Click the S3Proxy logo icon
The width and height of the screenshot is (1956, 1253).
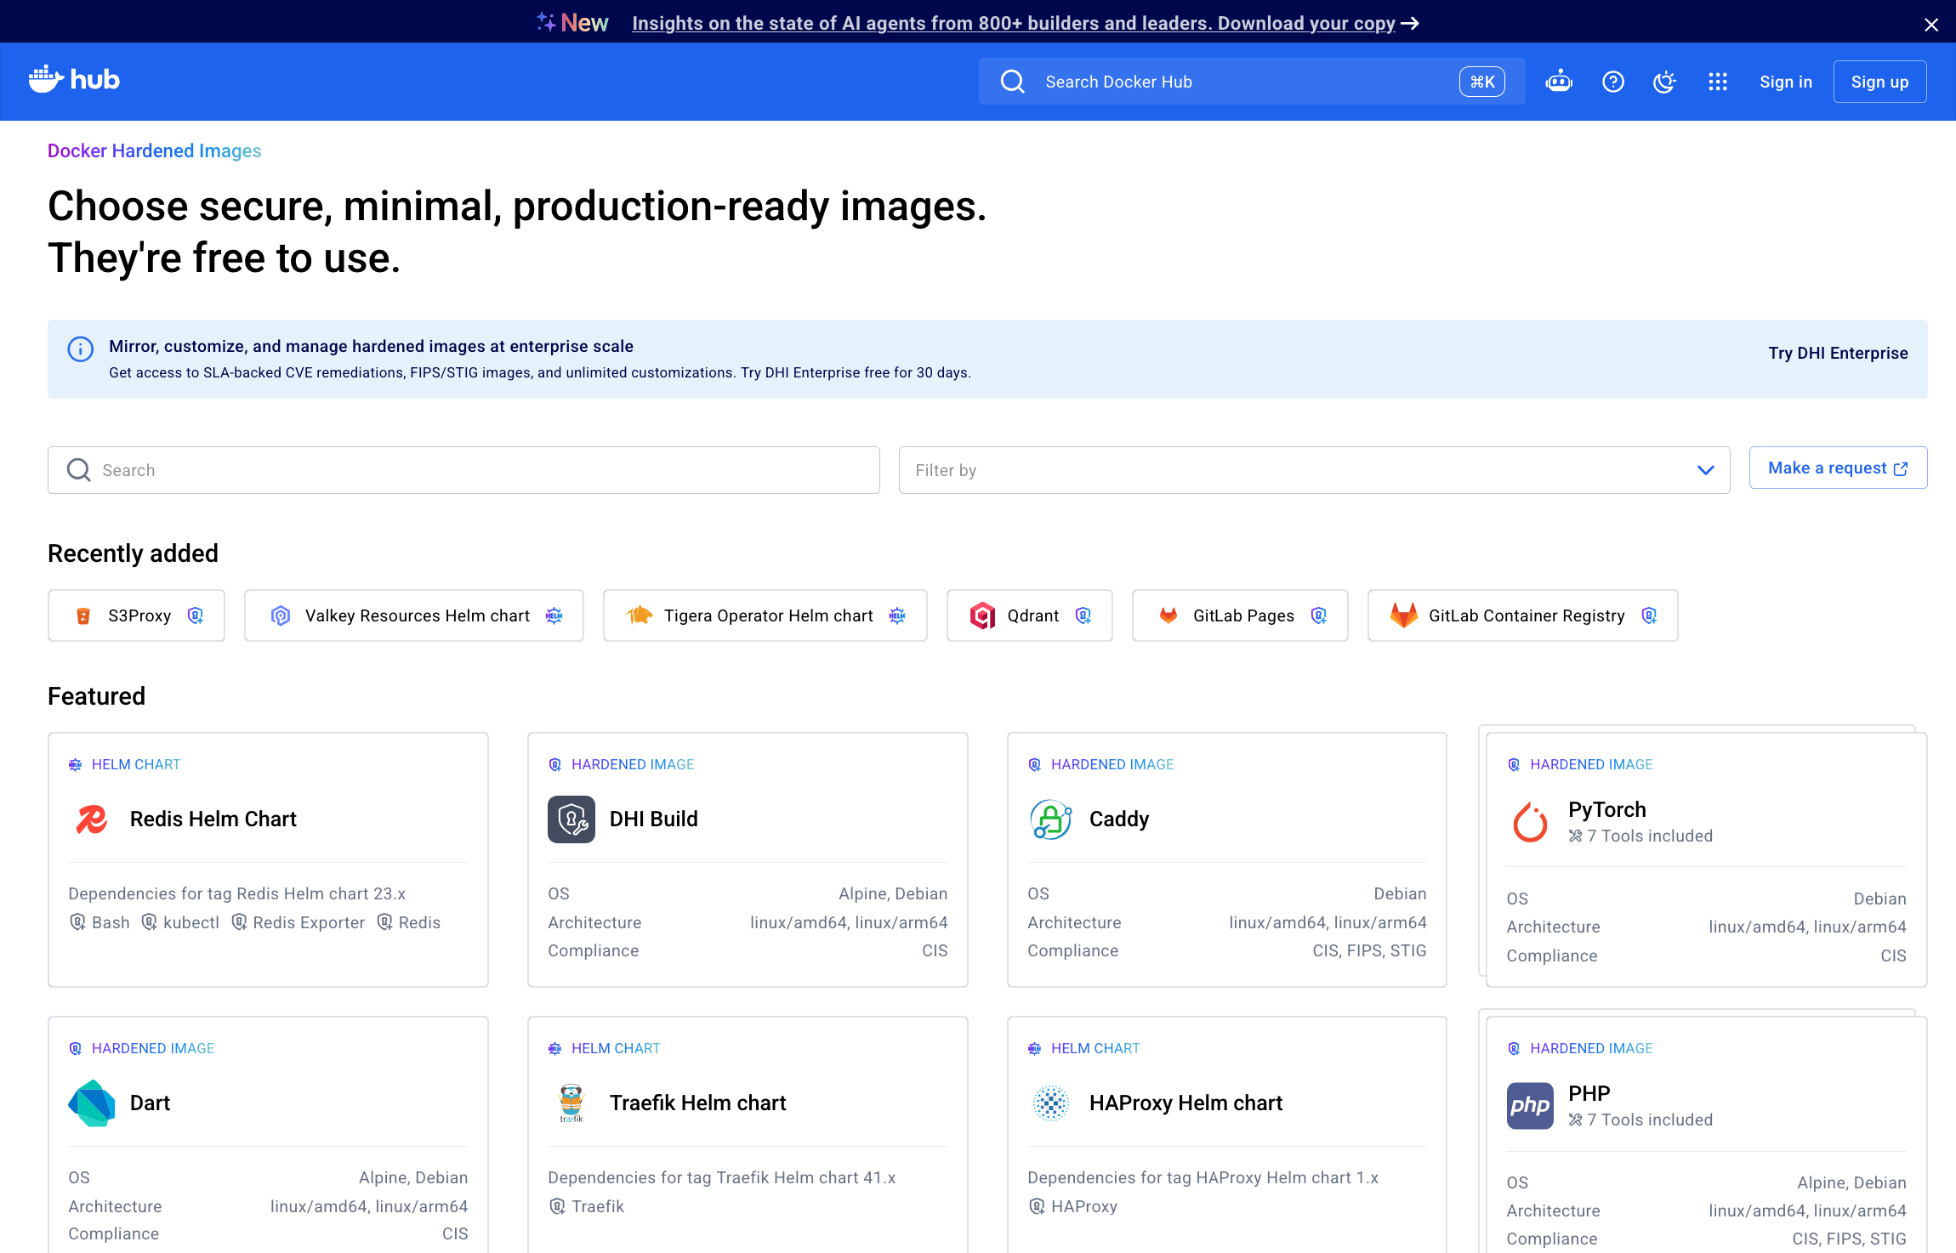click(83, 615)
